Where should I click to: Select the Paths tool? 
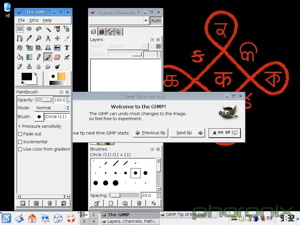point(20,38)
